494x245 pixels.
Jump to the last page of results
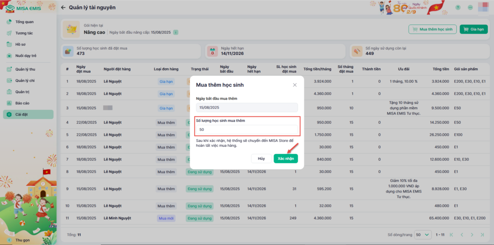coord(482,234)
